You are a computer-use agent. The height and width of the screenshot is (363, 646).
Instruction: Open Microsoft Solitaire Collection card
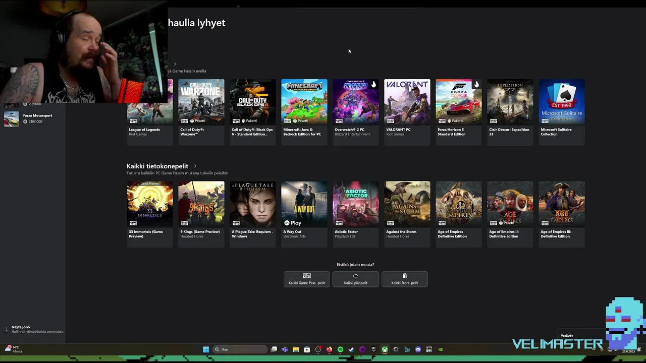[562, 112]
